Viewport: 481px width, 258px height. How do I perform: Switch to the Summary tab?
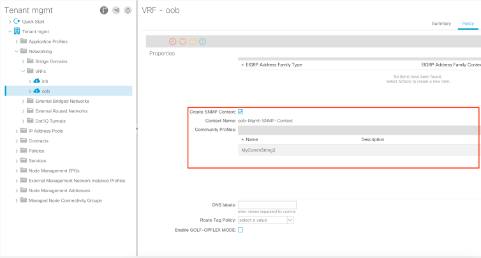[441, 24]
